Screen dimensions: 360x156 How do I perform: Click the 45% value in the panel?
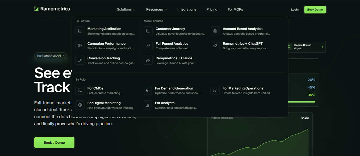pos(311,87)
